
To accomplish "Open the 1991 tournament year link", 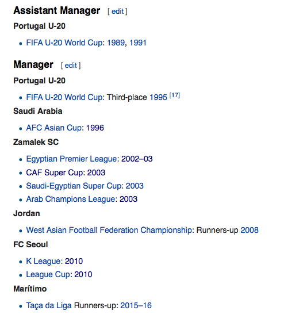I will [138, 43].
